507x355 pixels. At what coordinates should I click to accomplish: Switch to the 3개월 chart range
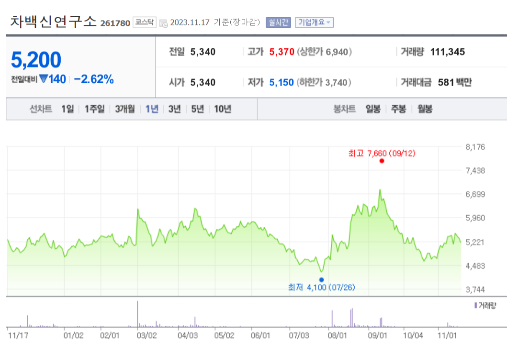(125, 109)
